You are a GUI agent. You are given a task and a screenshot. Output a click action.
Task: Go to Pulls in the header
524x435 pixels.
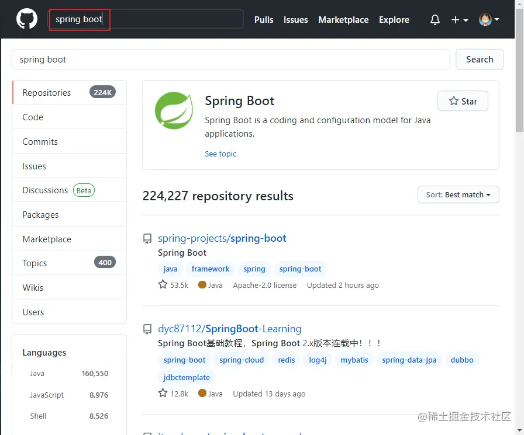point(264,20)
